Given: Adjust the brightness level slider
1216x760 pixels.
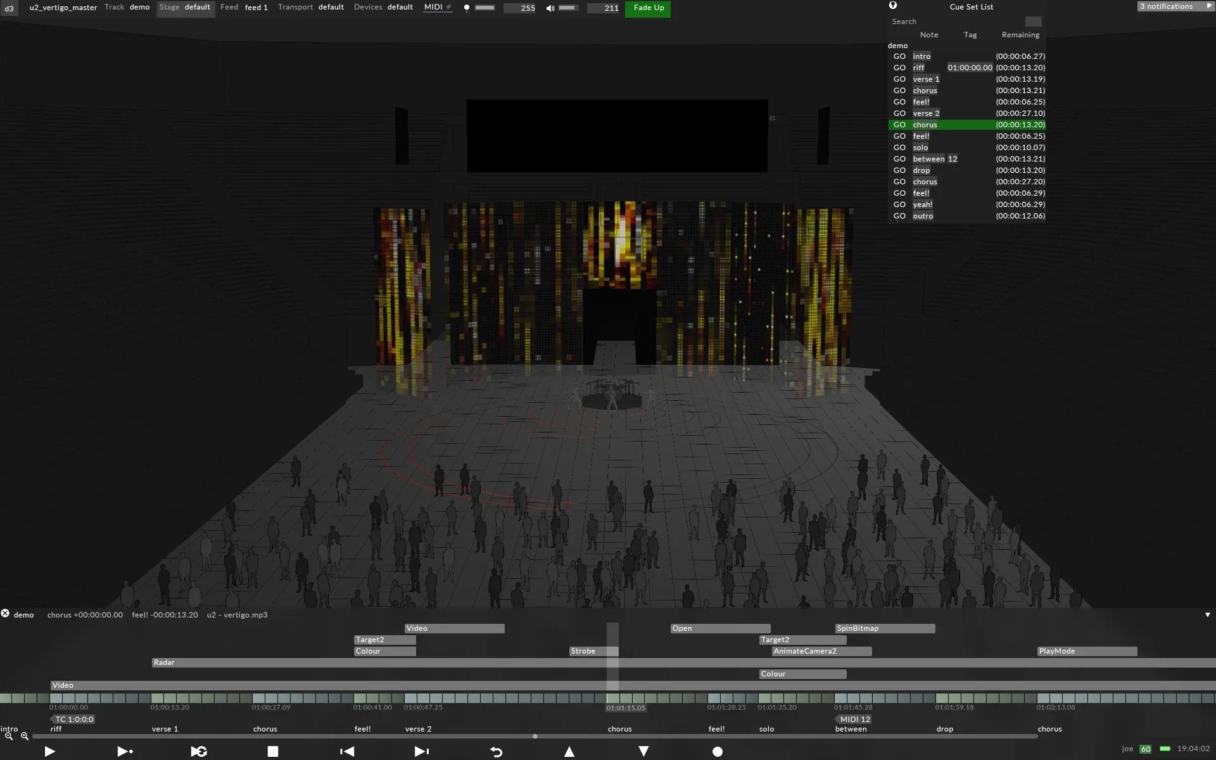Looking at the screenshot, I should [484, 8].
